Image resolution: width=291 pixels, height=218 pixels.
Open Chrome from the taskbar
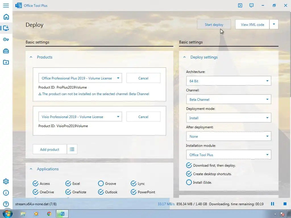(49, 214)
